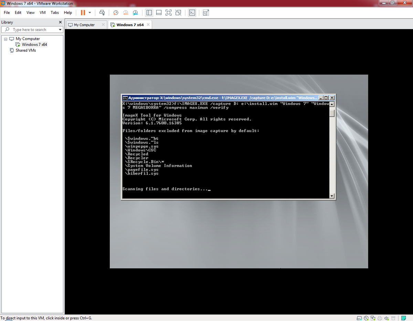Focus the Library search field
The image size is (413, 321).
[32, 30]
